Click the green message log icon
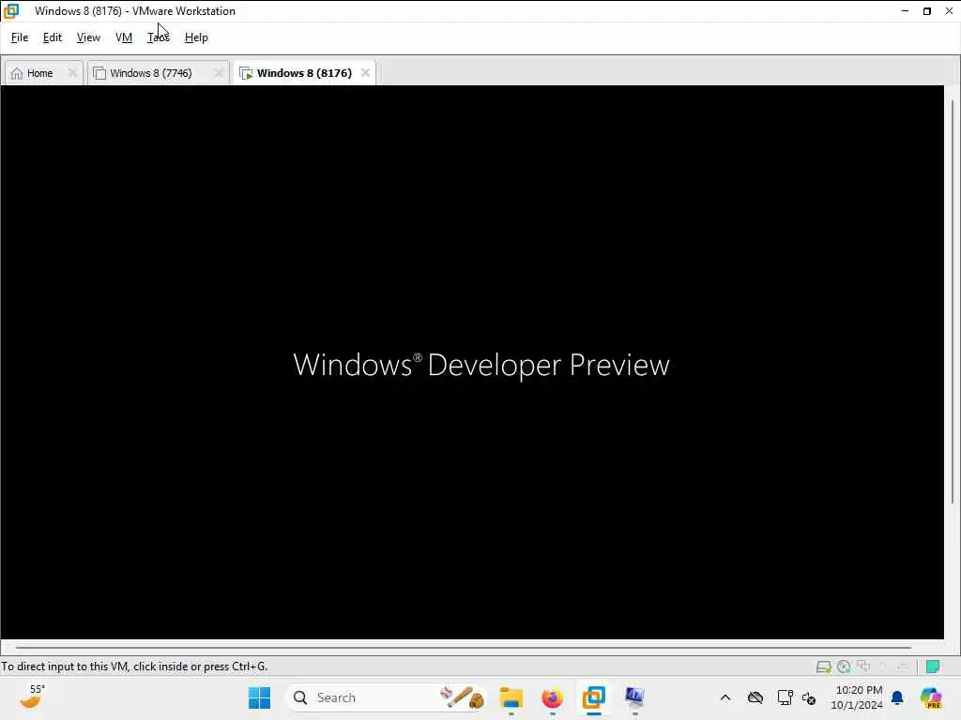This screenshot has width=961, height=720. [x=933, y=667]
